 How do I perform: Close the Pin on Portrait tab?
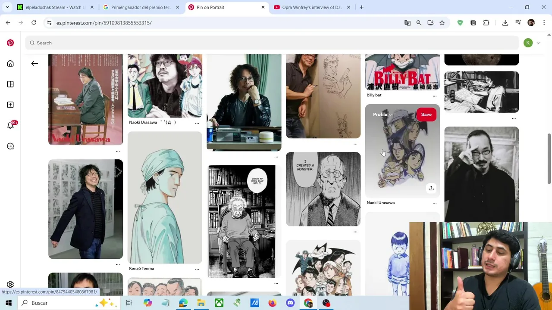pyautogui.click(x=263, y=7)
